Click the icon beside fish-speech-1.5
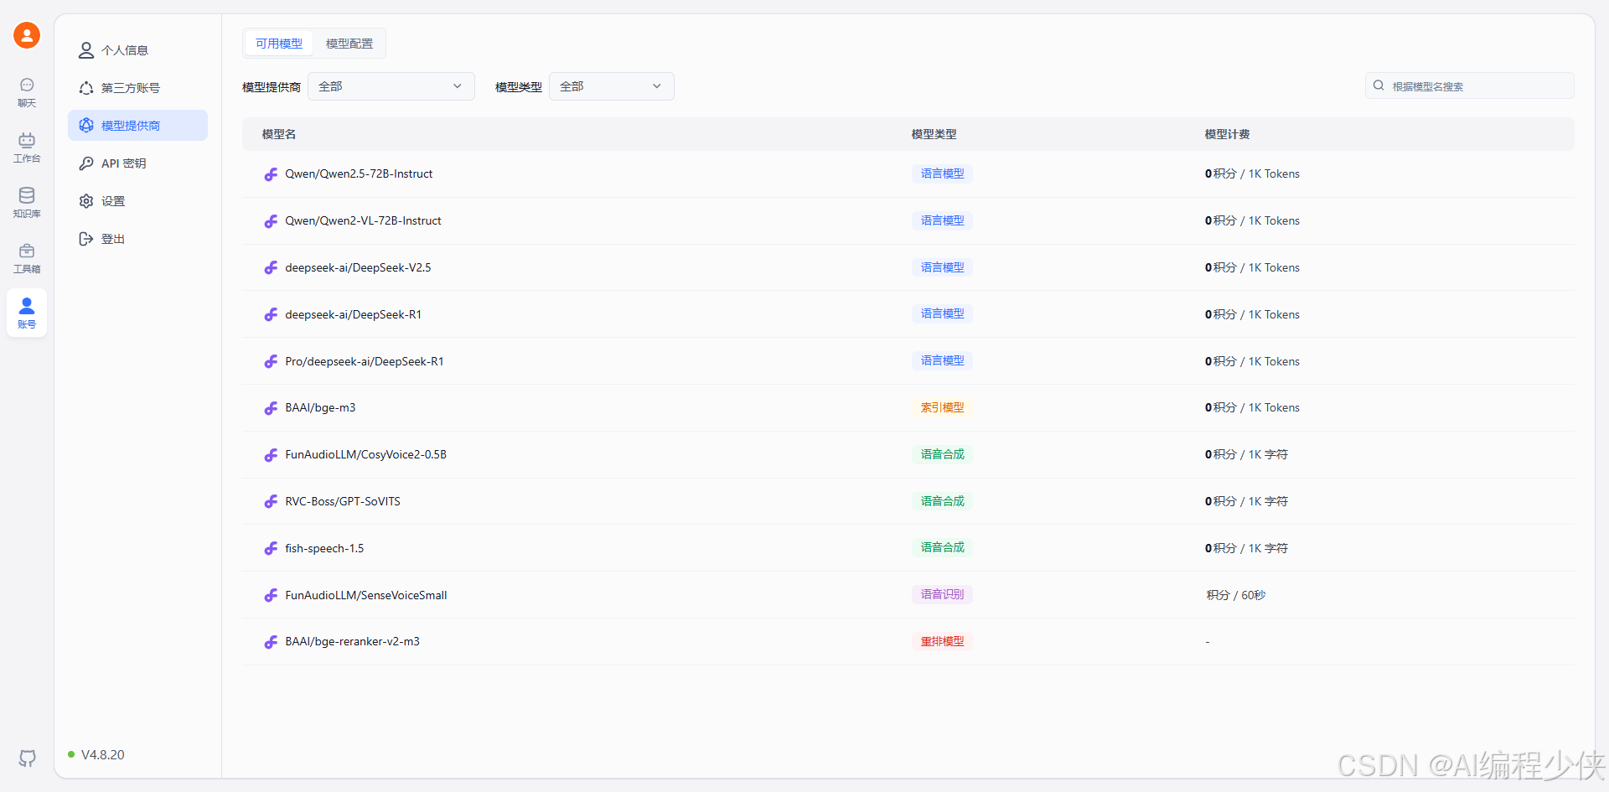1609x792 pixels. pos(271,549)
